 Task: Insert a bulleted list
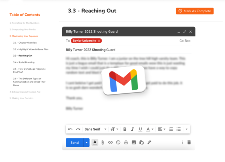(179, 129)
